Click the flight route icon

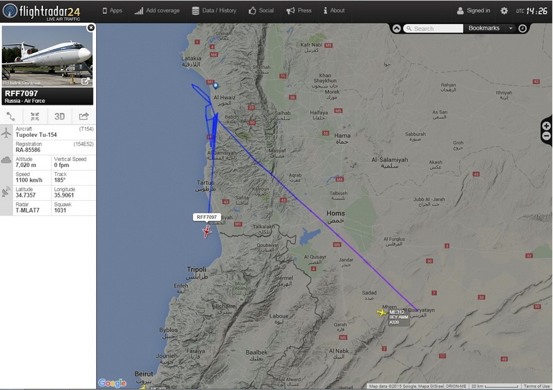tap(11, 116)
